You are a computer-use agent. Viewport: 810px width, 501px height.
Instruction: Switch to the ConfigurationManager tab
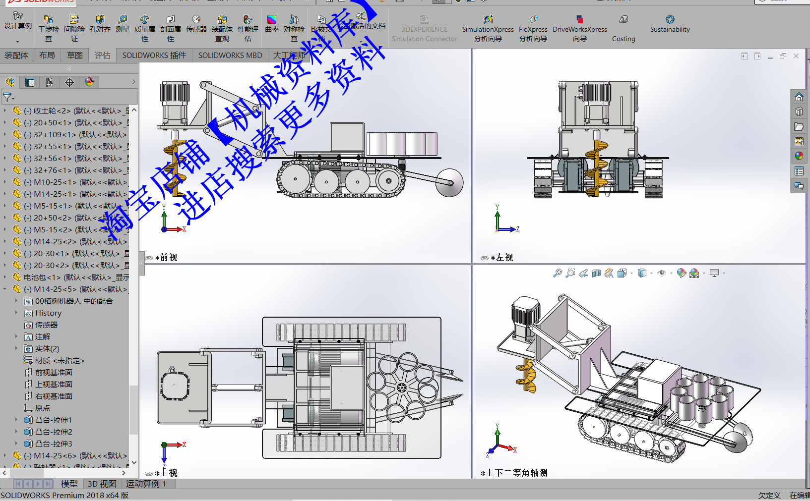(x=50, y=82)
